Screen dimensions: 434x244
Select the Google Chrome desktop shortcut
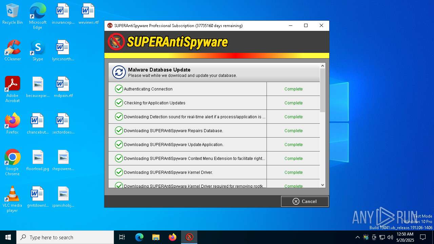coord(13,163)
